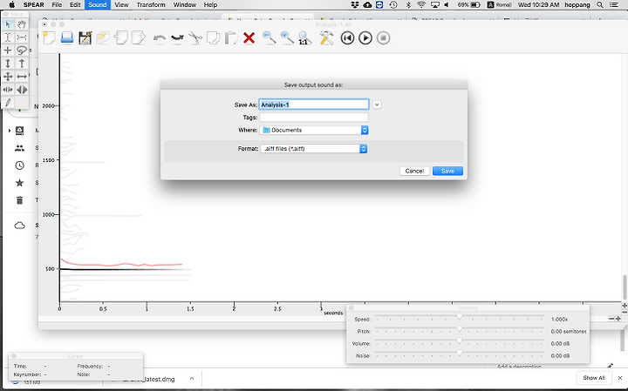Image resolution: width=628 pixels, height=391 pixels.
Task: Open the Edit menu
Action: click(75, 5)
